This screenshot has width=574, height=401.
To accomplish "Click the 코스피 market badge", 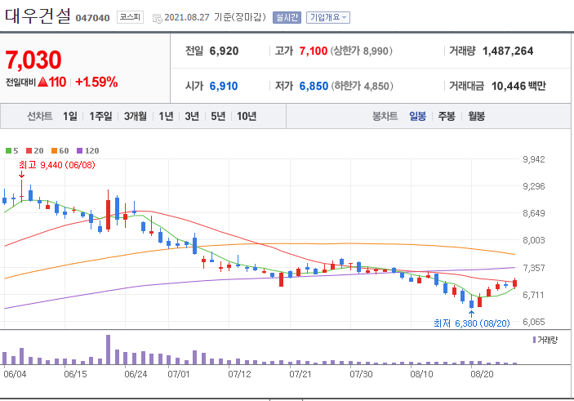I will pyautogui.click(x=130, y=17).
